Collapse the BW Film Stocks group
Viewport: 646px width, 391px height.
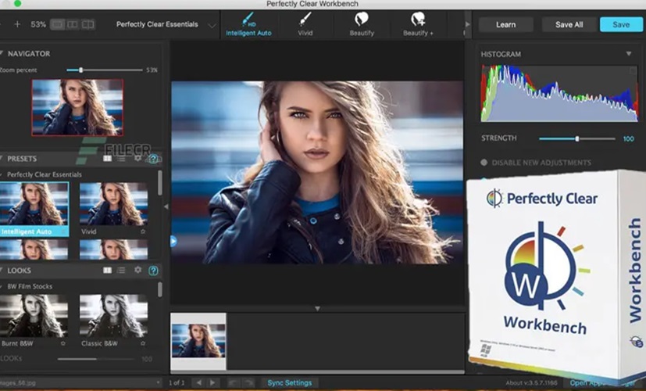2,286
